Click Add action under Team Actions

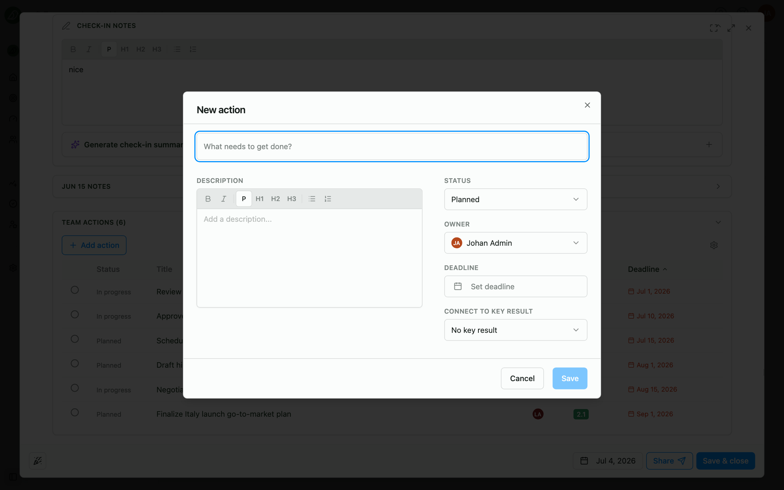tap(94, 245)
